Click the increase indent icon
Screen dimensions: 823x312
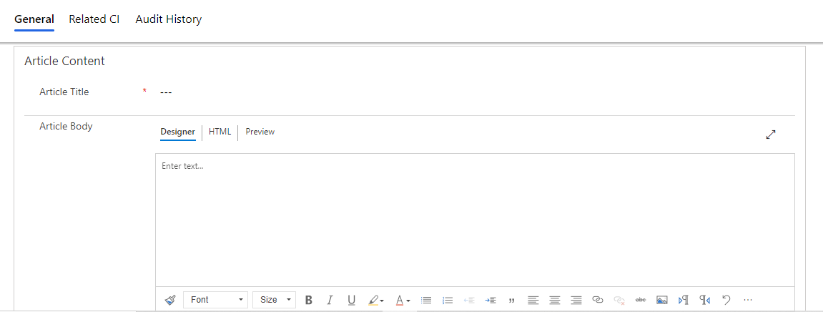point(491,300)
